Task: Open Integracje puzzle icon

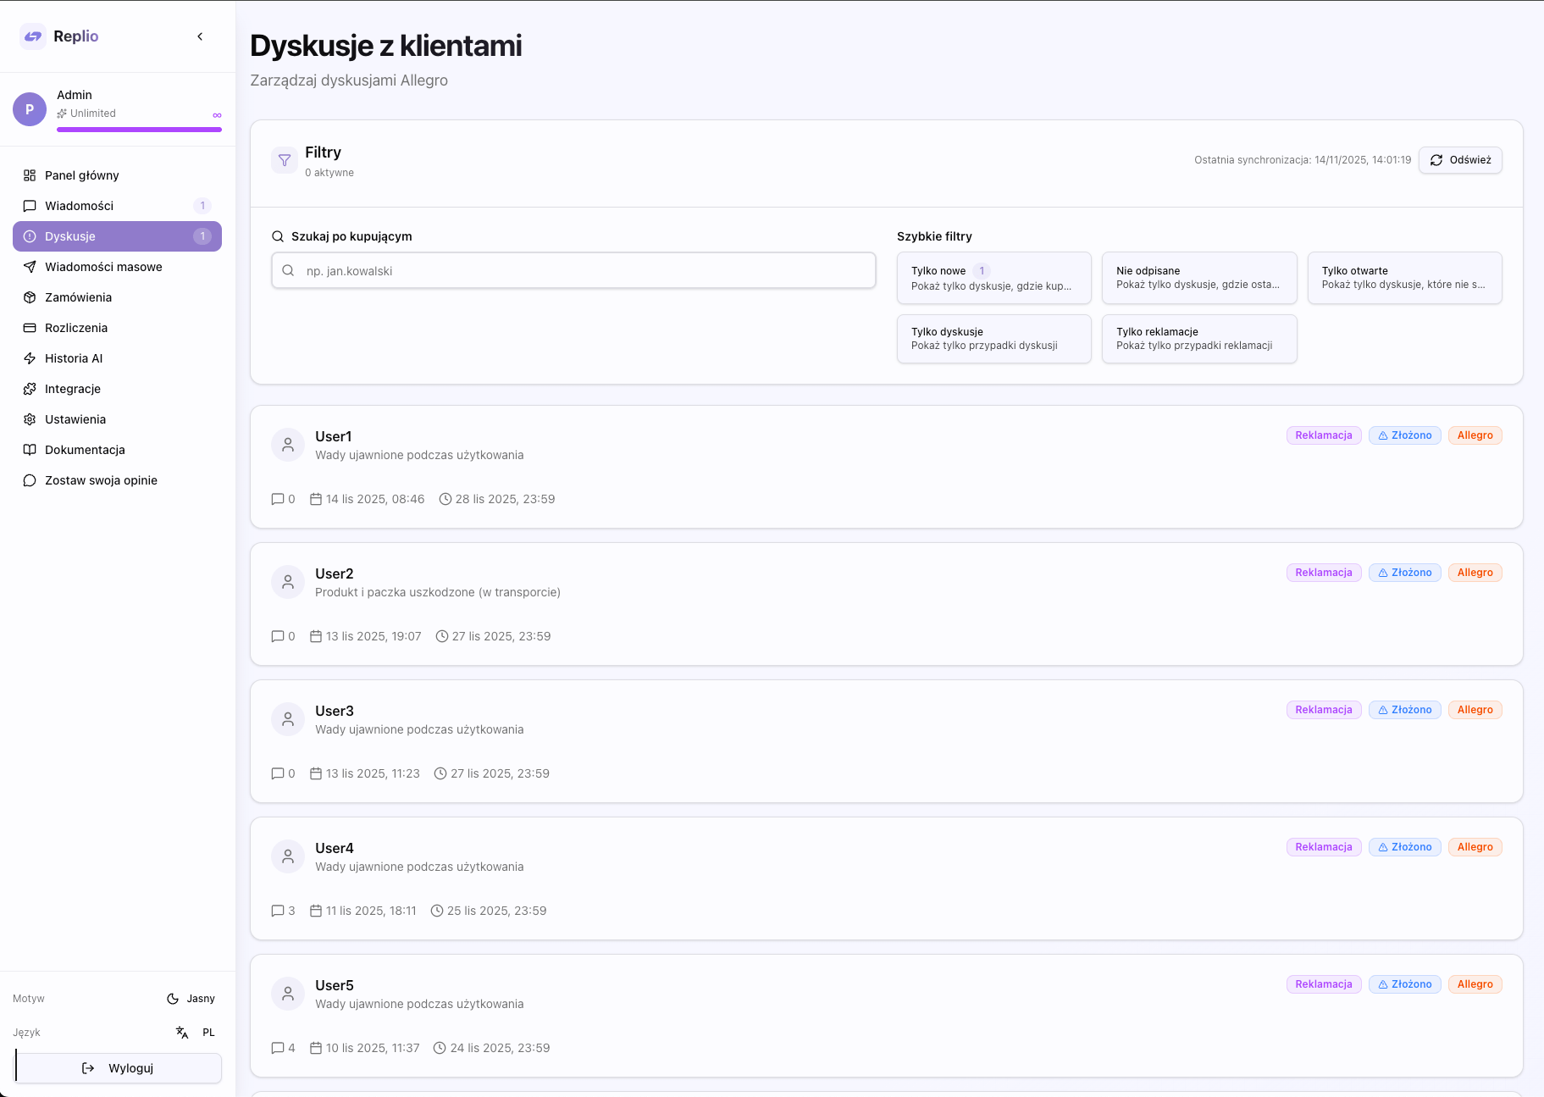Action: pos(30,389)
